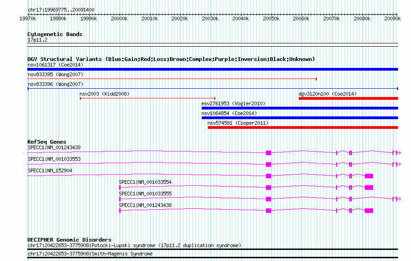
Task: Click the 20040k ruler position
Action: point(241,18)
